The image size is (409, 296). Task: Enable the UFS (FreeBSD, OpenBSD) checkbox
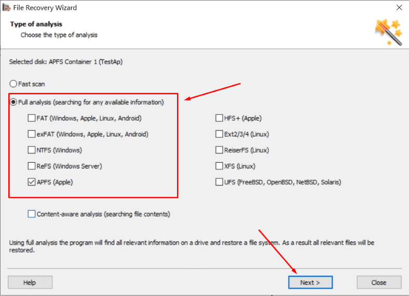[219, 182]
